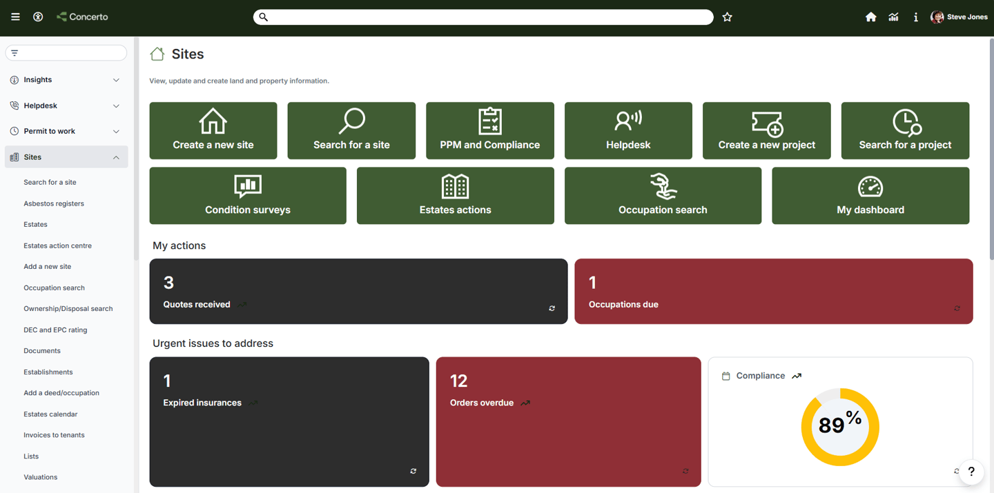Open Invoices to tenants
Image resolution: width=994 pixels, height=493 pixels.
pos(54,434)
